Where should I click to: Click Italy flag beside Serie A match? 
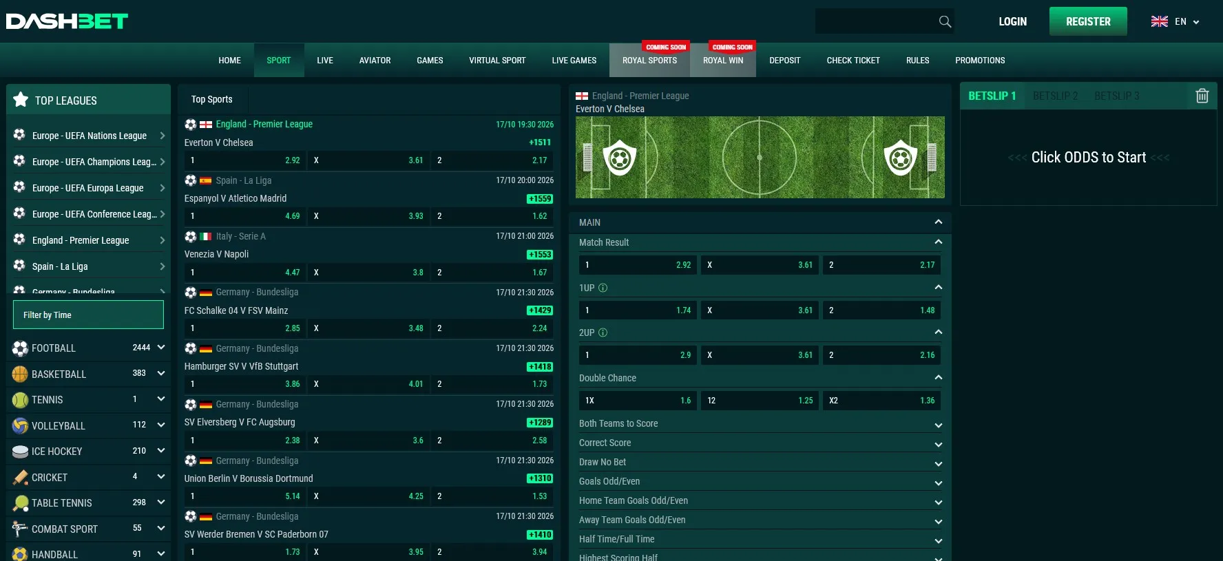click(x=206, y=237)
